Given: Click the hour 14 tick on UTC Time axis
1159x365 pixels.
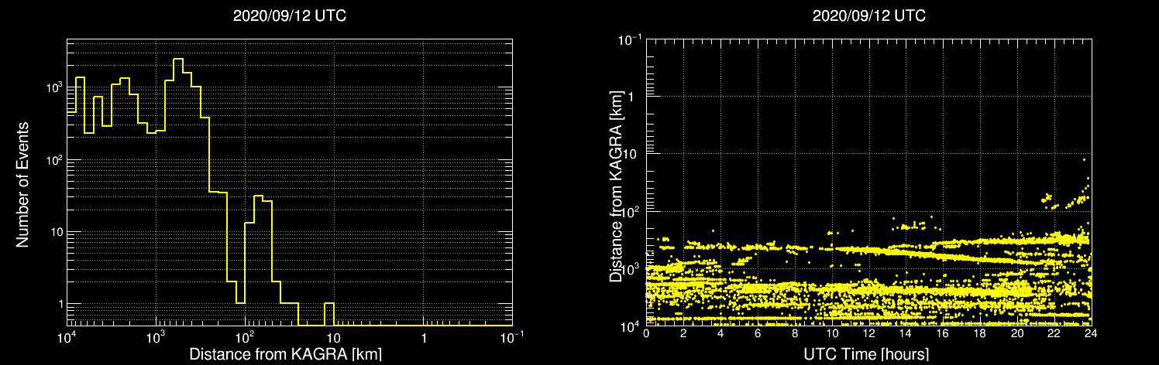Looking at the screenshot, I should 906,336.
